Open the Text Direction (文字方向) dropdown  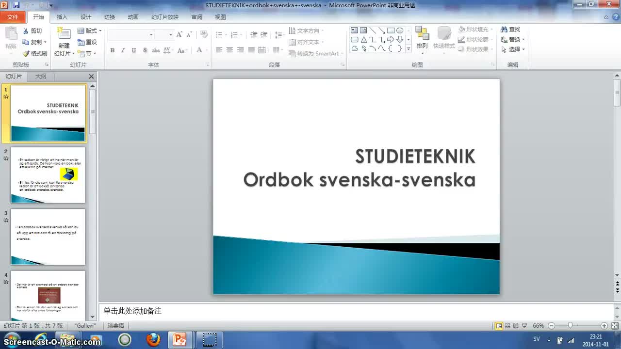coord(306,31)
